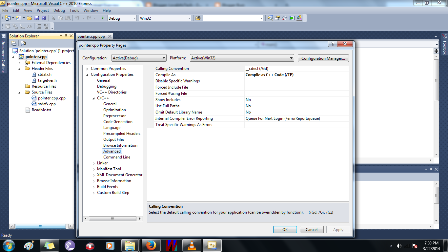This screenshot has height=252, width=448.
Task: Open the Edit menu
Action: click(16, 10)
